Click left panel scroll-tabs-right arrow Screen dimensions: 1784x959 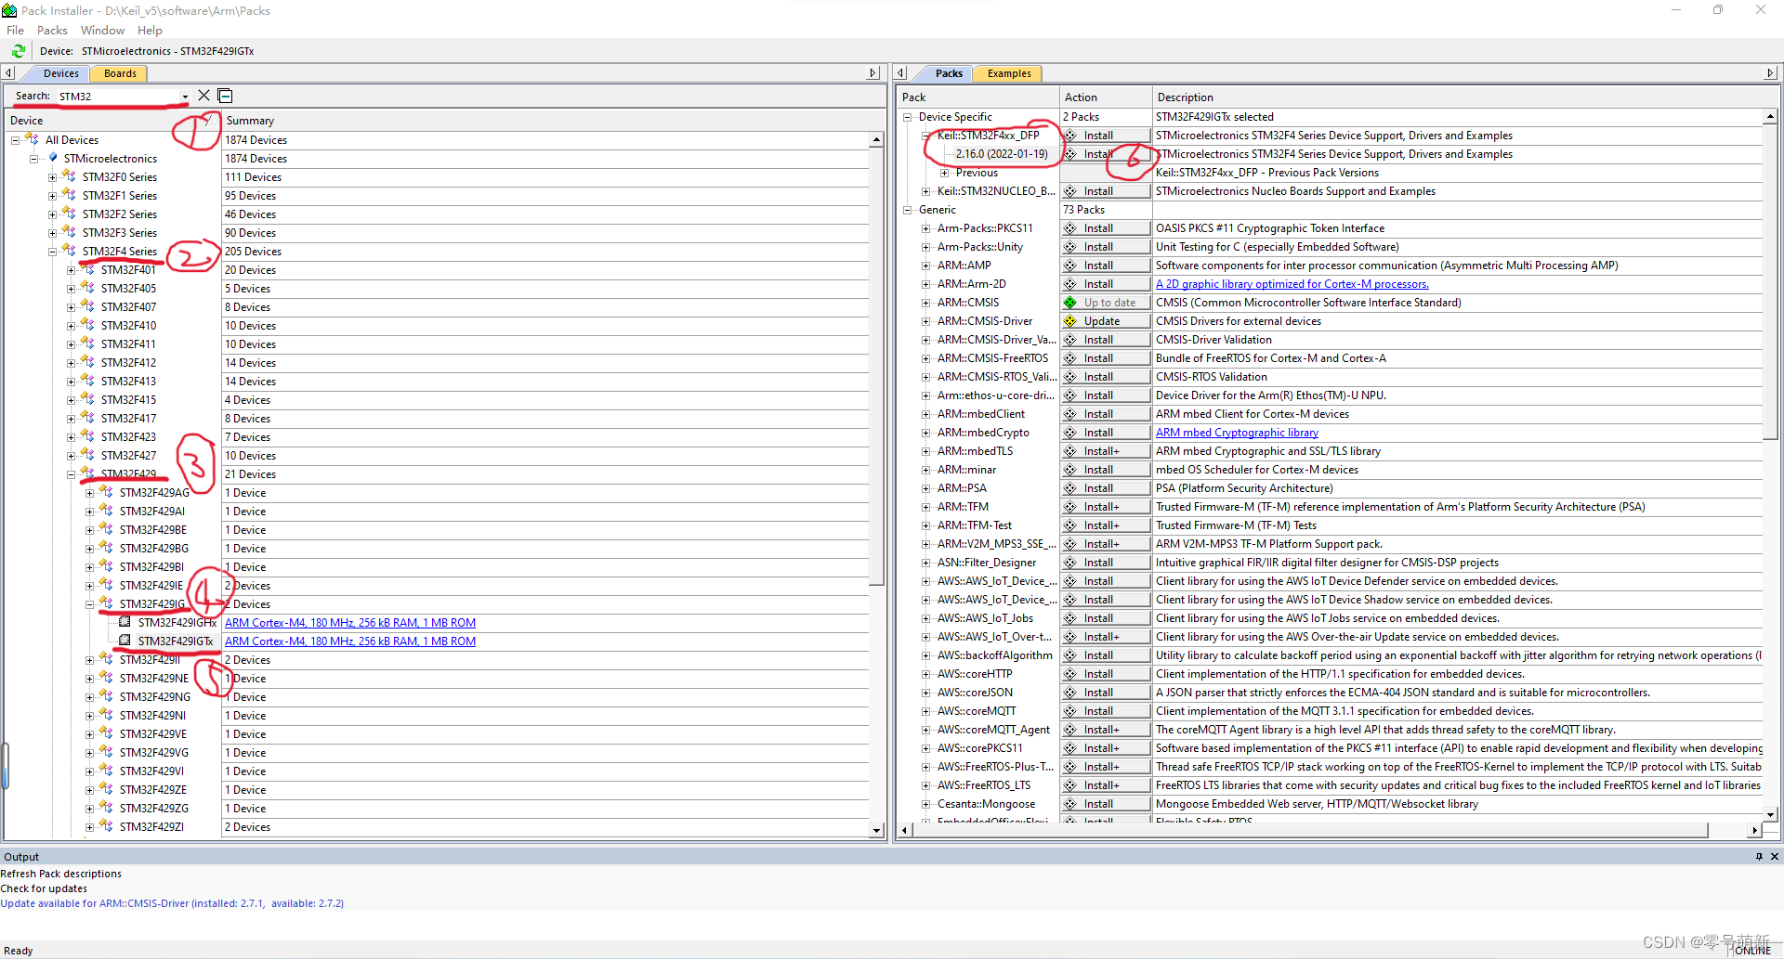(872, 73)
